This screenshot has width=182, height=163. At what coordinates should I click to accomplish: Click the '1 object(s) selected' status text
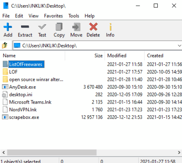(21, 161)
